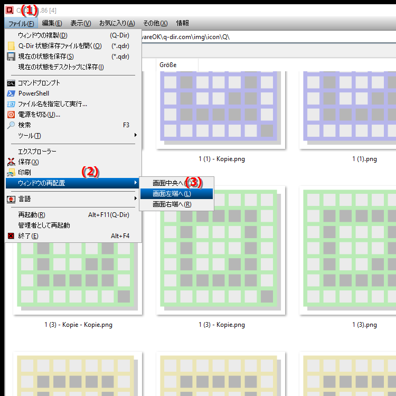Open the 表示(V) menu
Screen dimensions: 396x396
point(81,23)
